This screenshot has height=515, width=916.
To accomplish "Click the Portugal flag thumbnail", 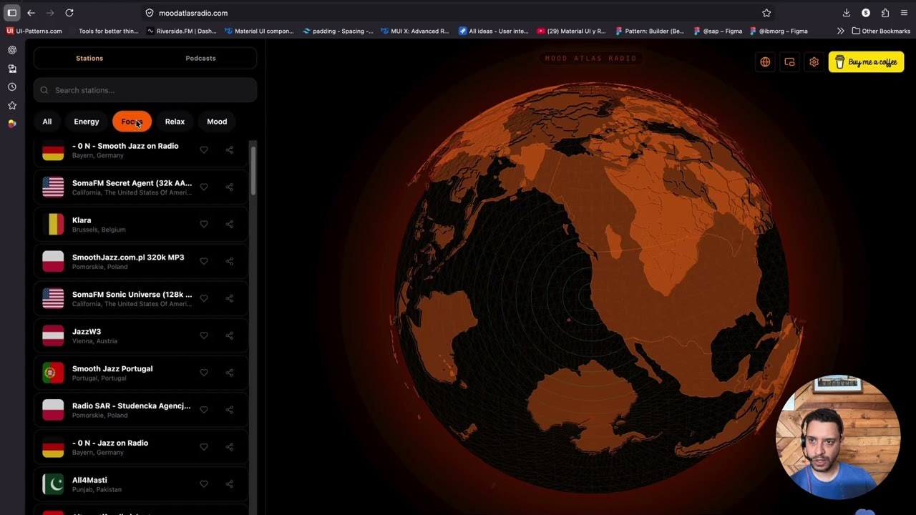I will click(53, 373).
